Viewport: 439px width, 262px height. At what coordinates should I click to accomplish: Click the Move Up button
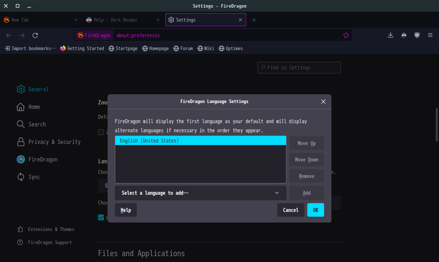[x=307, y=143]
